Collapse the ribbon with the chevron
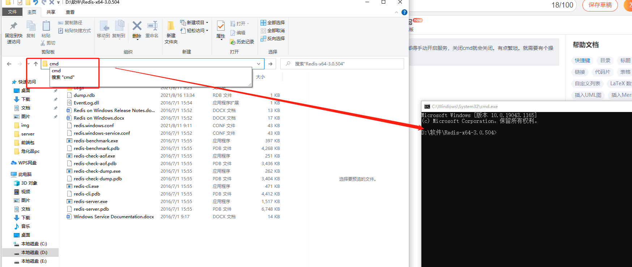The image size is (632, 267). (396, 12)
